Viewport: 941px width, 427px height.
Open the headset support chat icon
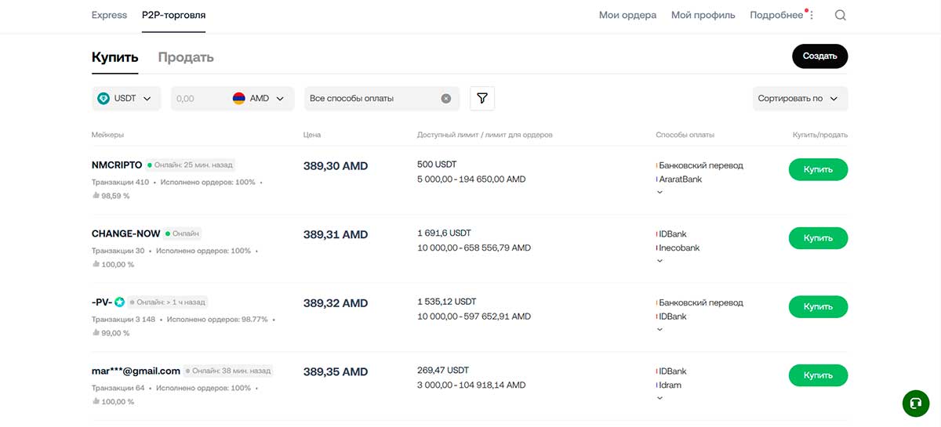[x=915, y=403]
